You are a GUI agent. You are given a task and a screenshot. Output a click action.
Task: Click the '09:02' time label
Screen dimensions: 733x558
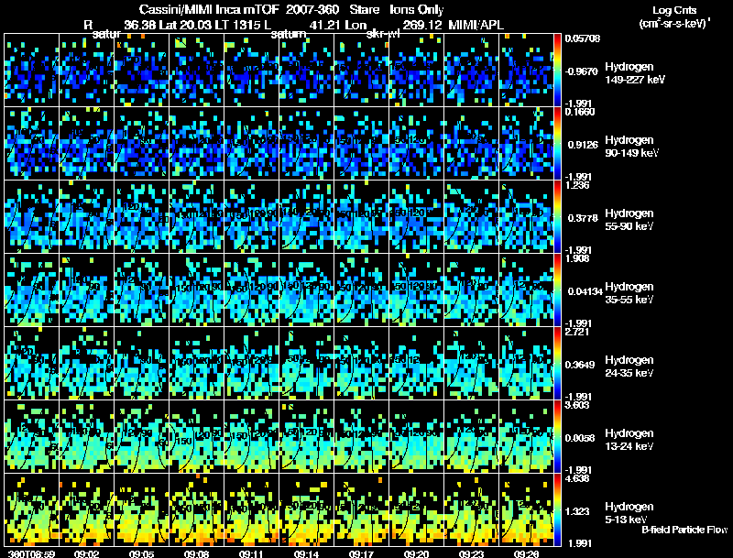pos(86,553)
